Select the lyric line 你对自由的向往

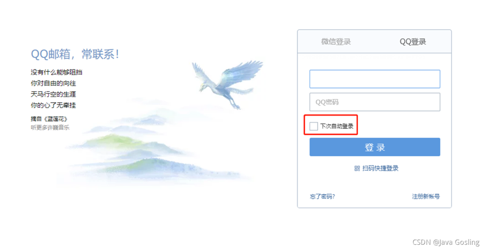coord(53,83)
